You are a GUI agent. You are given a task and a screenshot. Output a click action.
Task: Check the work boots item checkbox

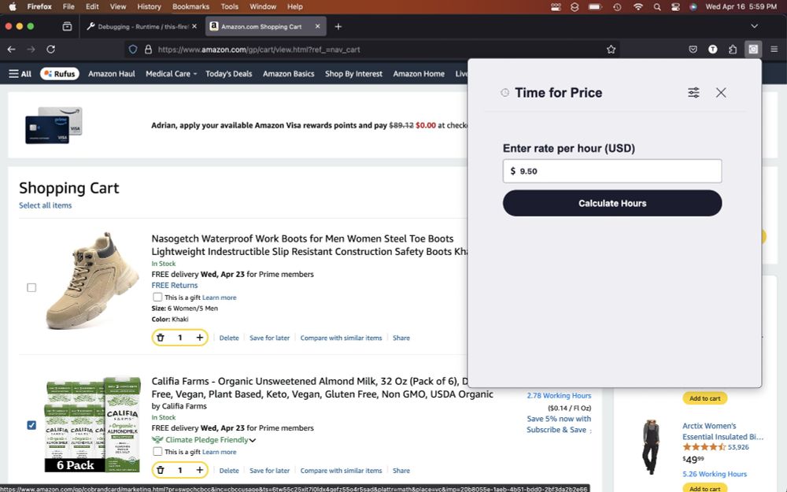point(31,287)
